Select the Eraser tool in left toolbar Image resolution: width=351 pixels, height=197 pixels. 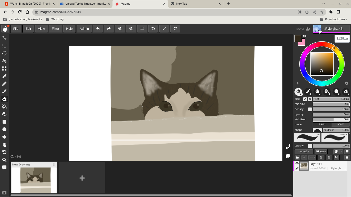coord(4,99)
